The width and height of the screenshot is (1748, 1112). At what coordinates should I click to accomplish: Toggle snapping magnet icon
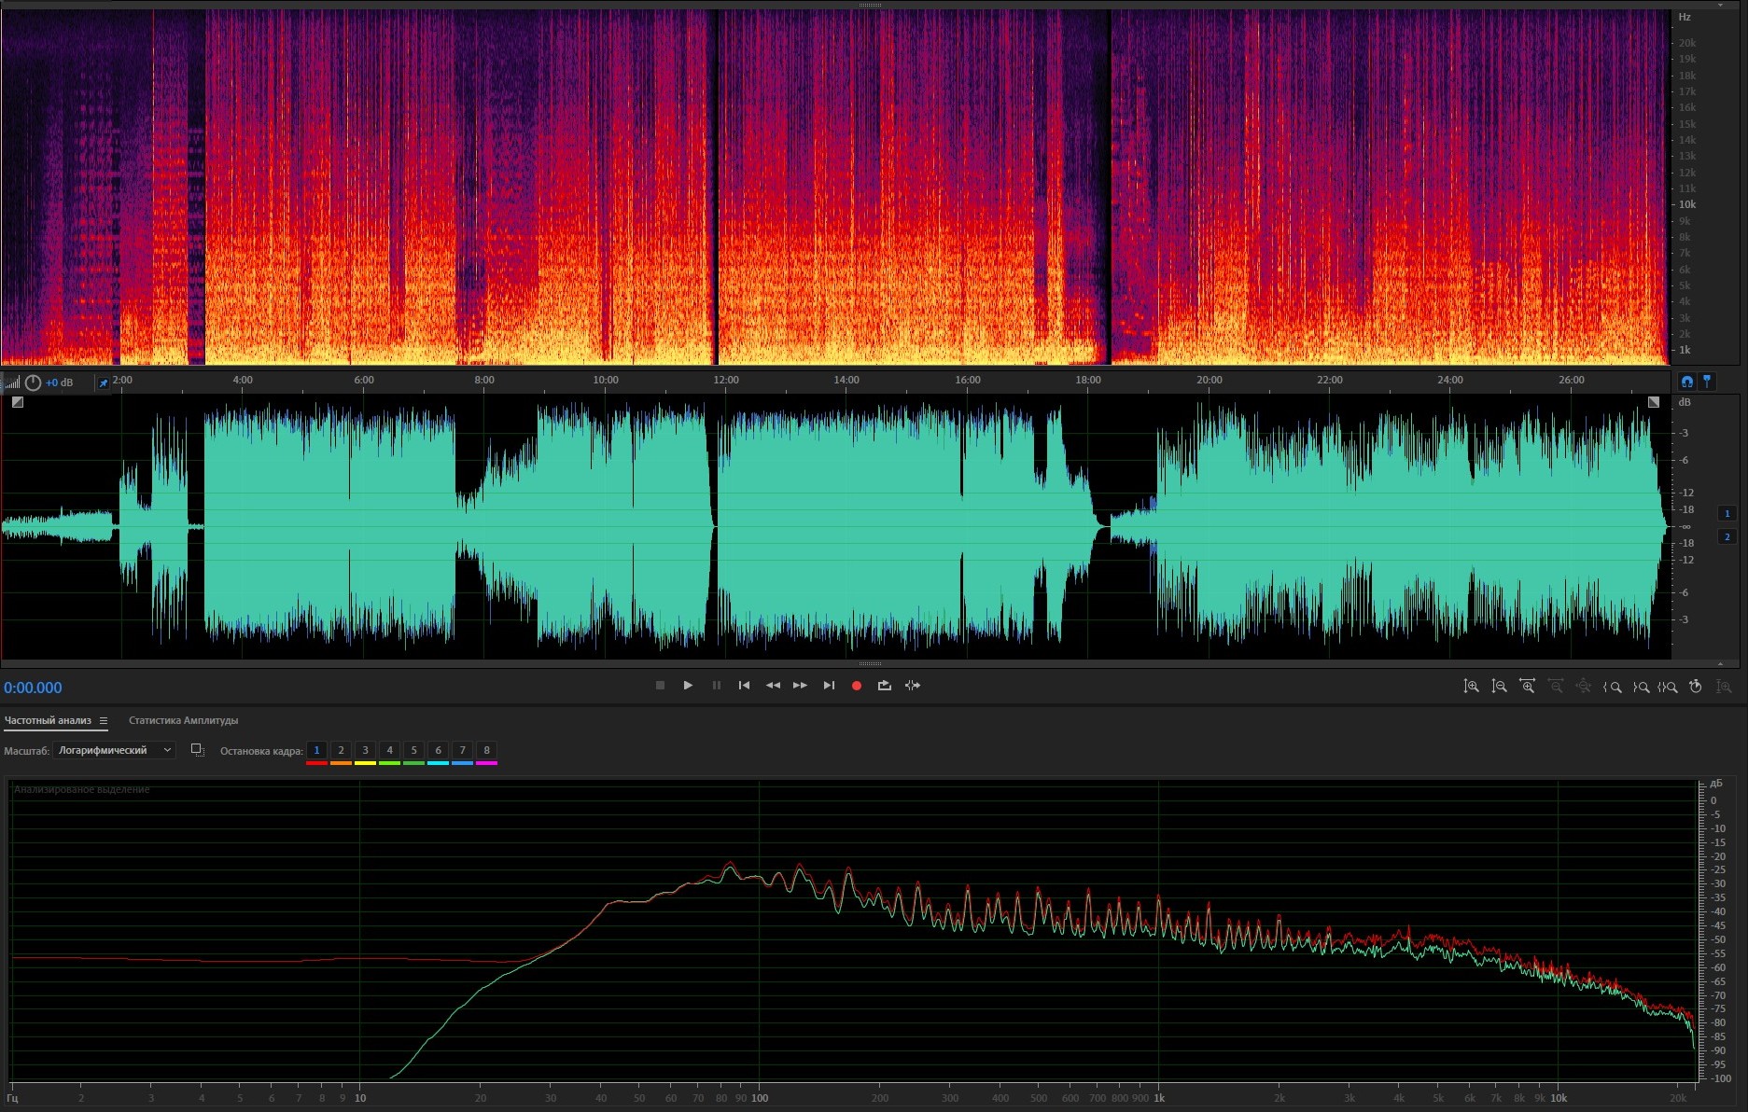pos(1686,382)
